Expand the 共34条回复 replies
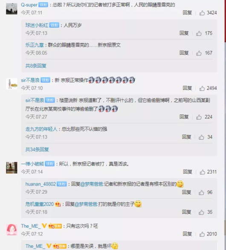The height and width of the screenshot is (250, 226). click(37, 150)
